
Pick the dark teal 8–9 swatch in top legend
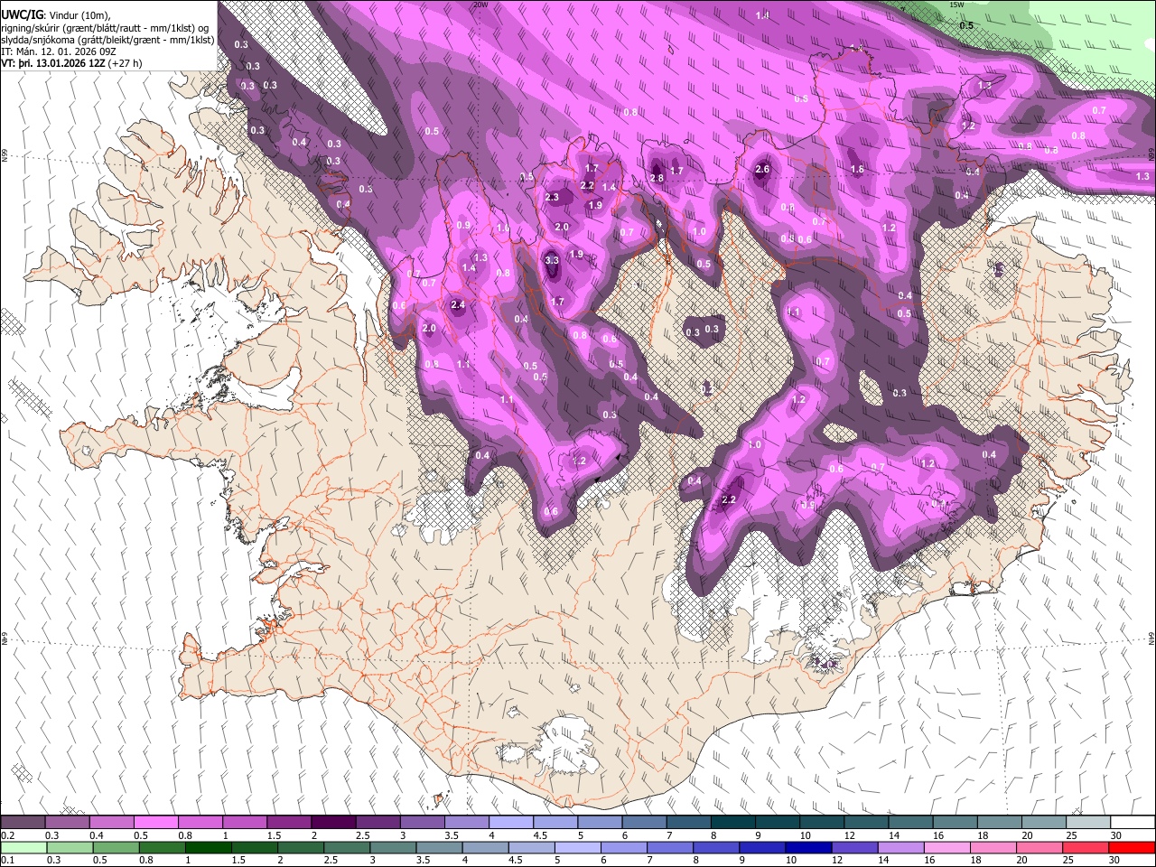pos(732,822)
